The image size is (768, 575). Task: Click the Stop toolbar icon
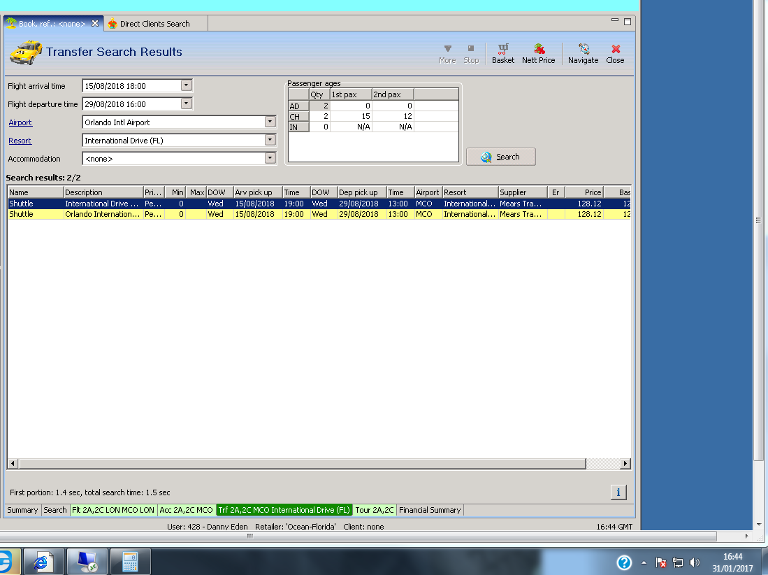pos(471,54)
